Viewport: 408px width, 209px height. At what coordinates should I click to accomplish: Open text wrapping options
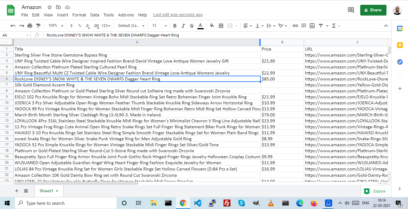(271, 26)
